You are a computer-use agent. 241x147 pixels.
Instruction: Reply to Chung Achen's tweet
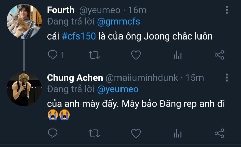coord(53,134)
